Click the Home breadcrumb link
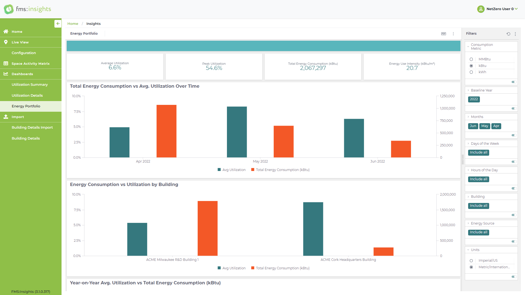 tap(73, 24)
